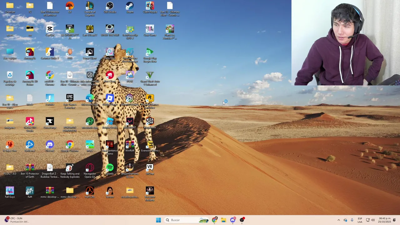Select the Raft game icon
This screenshot has width=400, height=225.
point(30,192)
